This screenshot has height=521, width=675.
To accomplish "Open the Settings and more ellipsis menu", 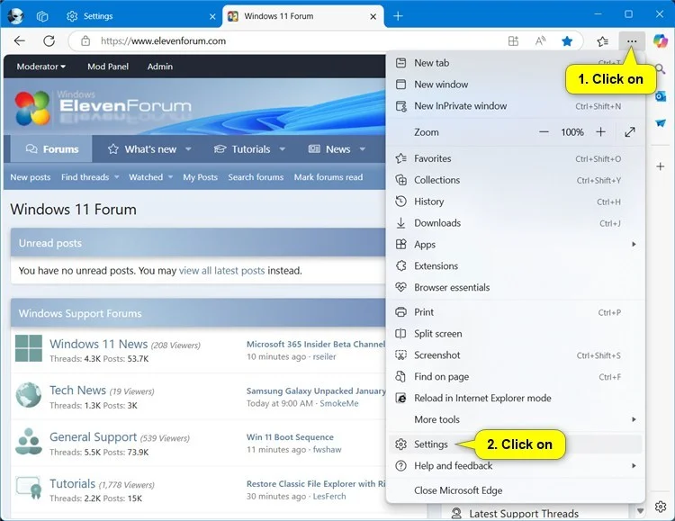I will coord(632,41).
